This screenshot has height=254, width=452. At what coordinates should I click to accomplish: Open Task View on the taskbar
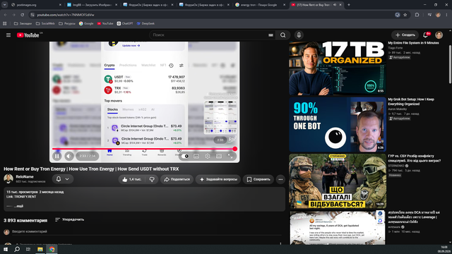(28, 249)
